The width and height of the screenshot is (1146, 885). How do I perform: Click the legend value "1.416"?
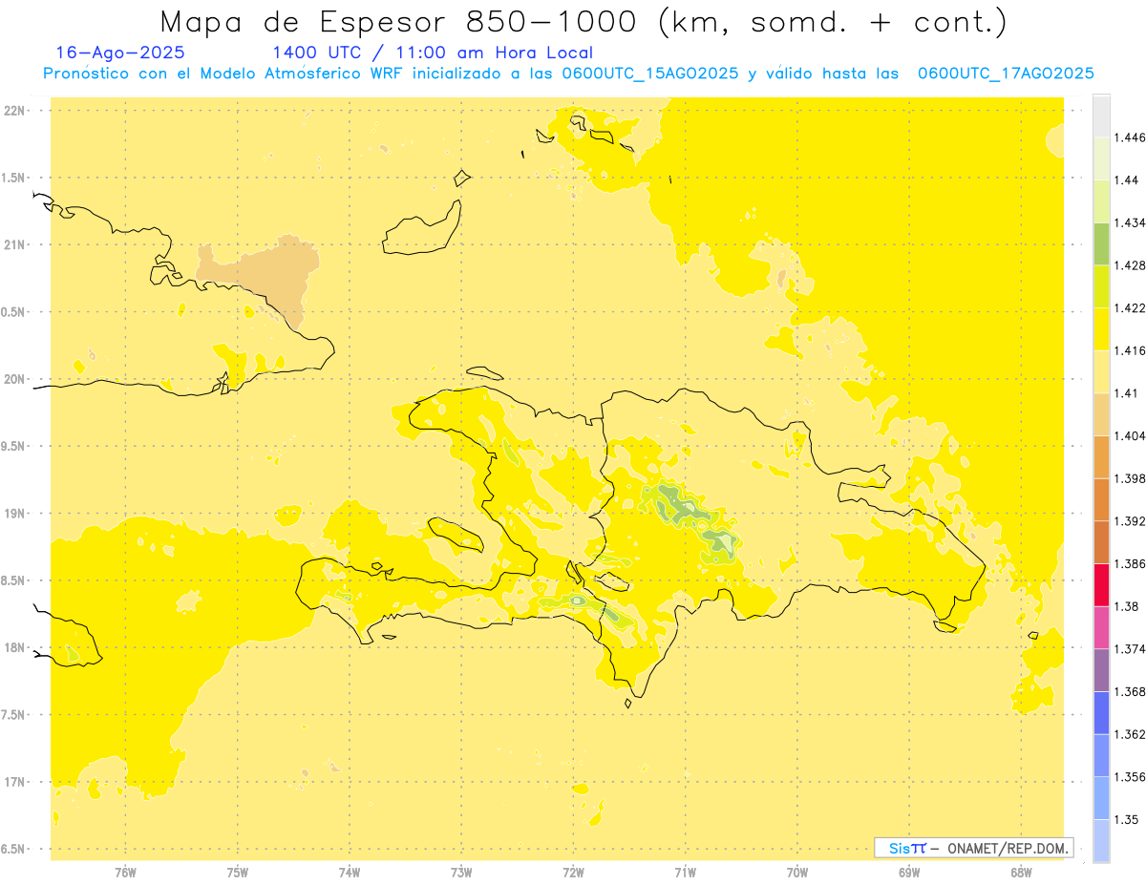(1131, 350)
